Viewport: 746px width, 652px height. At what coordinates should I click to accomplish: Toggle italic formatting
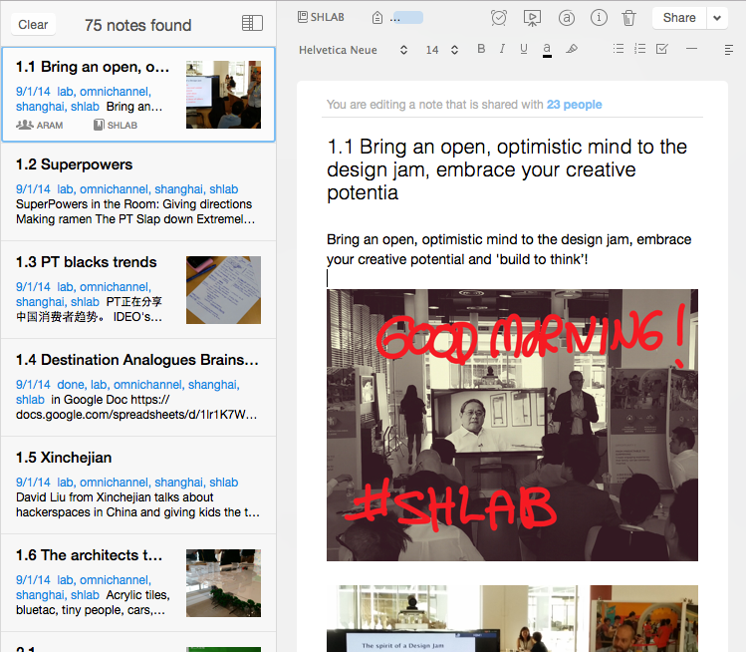(502, 49)
